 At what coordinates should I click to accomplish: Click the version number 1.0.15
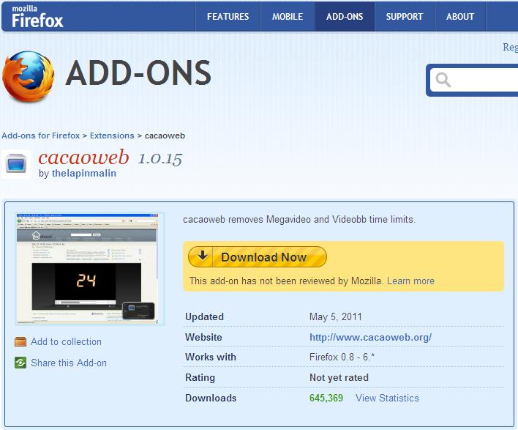[160, 158]
